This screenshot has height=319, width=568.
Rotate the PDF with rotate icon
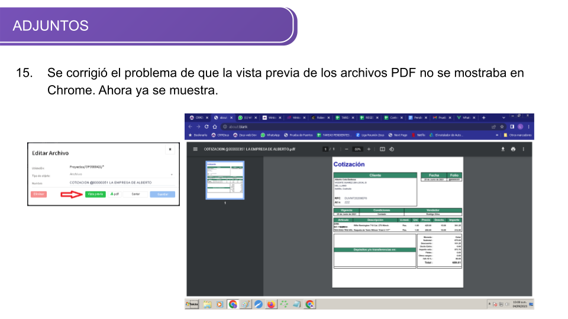point(392,149)
